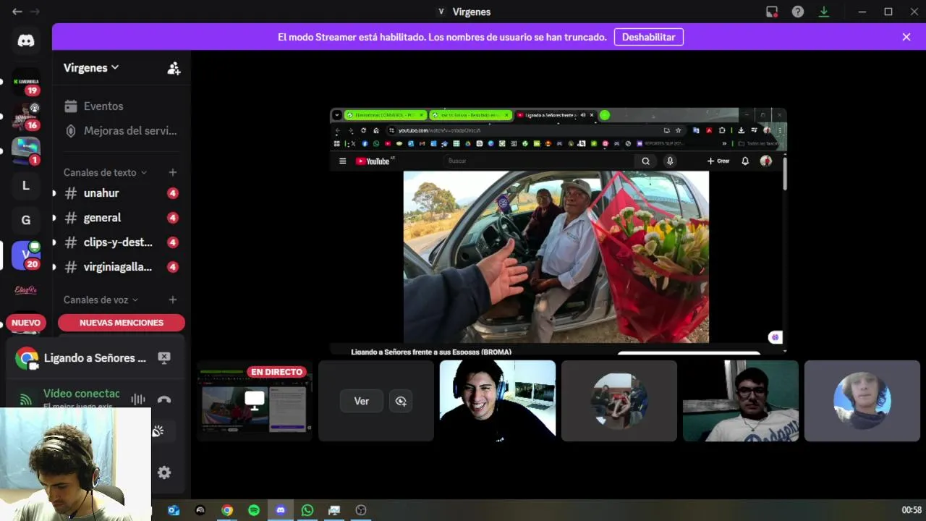Focus the main shared YouTube stream view

coord(558,231)
